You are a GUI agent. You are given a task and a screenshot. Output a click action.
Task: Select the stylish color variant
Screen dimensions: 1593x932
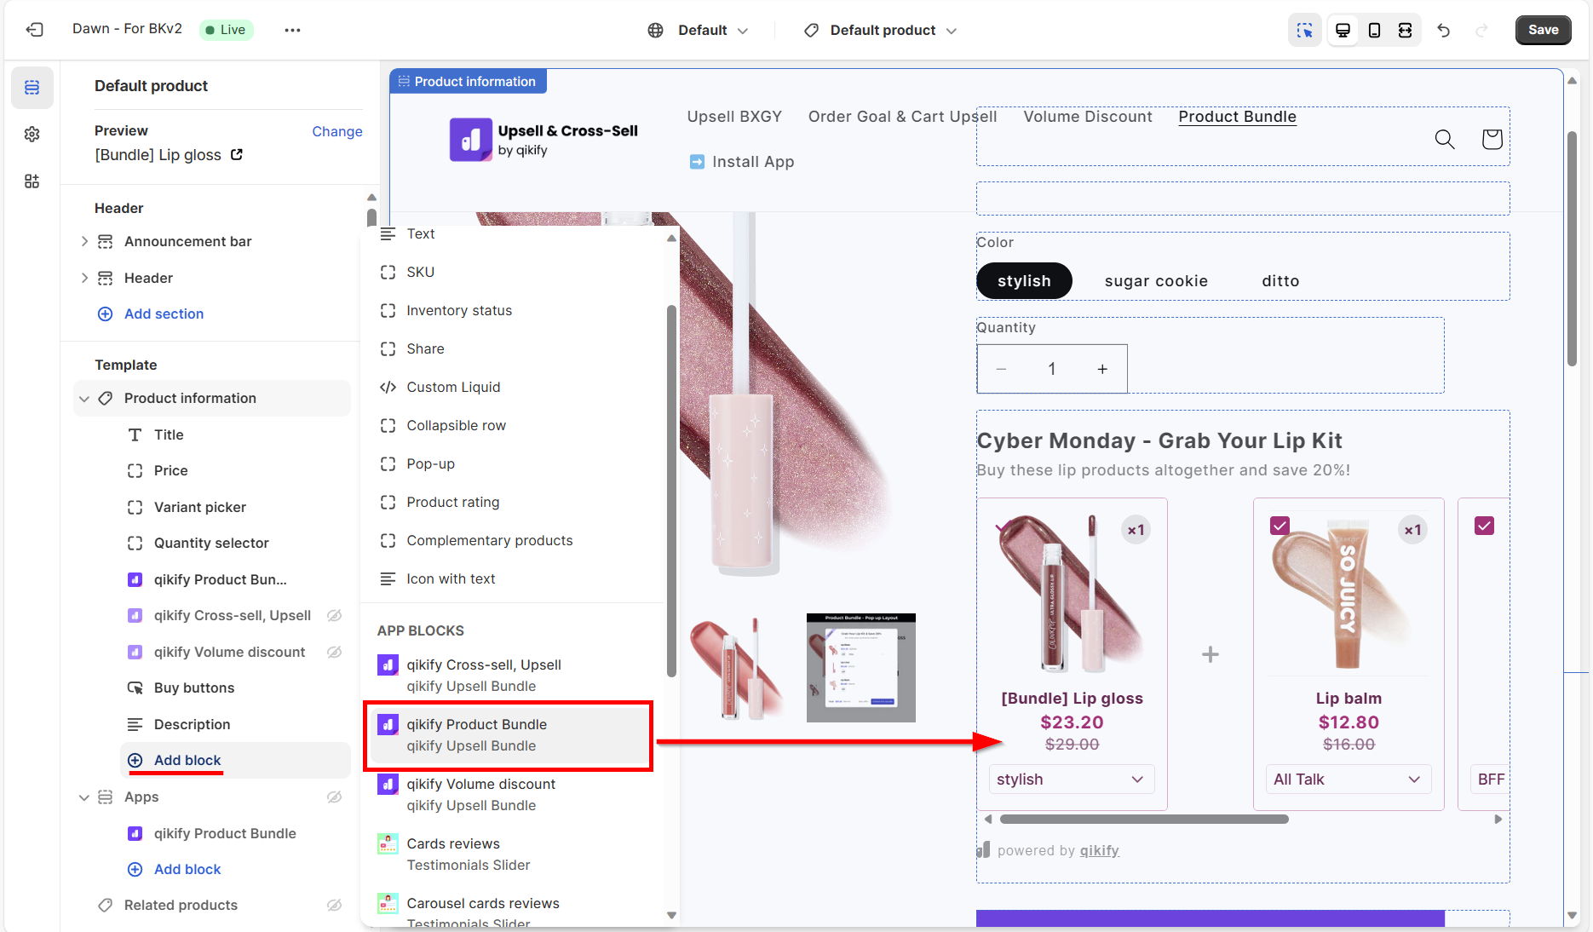(1024, 281)
